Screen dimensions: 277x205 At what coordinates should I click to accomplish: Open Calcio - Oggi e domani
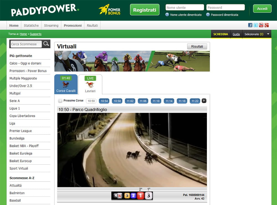click(25, 63)
